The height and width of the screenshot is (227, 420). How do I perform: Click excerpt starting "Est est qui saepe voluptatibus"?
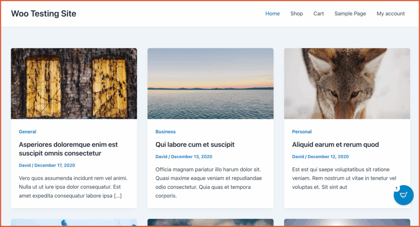click(x=344, y=178)
